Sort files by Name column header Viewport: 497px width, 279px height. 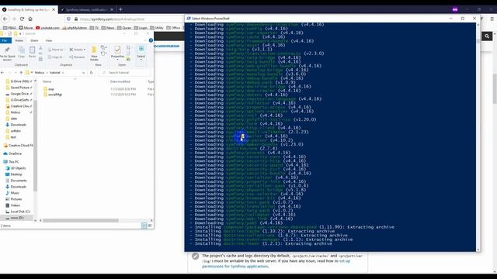[47, 81]
